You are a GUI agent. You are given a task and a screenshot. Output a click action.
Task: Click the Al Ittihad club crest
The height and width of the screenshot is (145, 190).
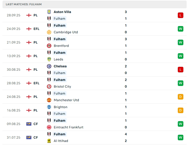tap(49, 141)
